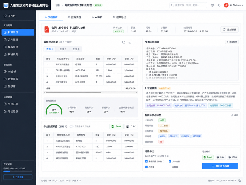This screenshot has height=185, width=246.
Task: Click Excel button in export preview
Action: pos(116,126)
